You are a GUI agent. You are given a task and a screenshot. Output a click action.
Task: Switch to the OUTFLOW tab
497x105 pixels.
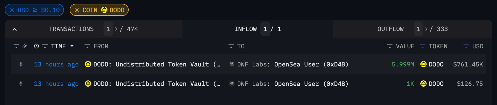[x=390, y=29]
